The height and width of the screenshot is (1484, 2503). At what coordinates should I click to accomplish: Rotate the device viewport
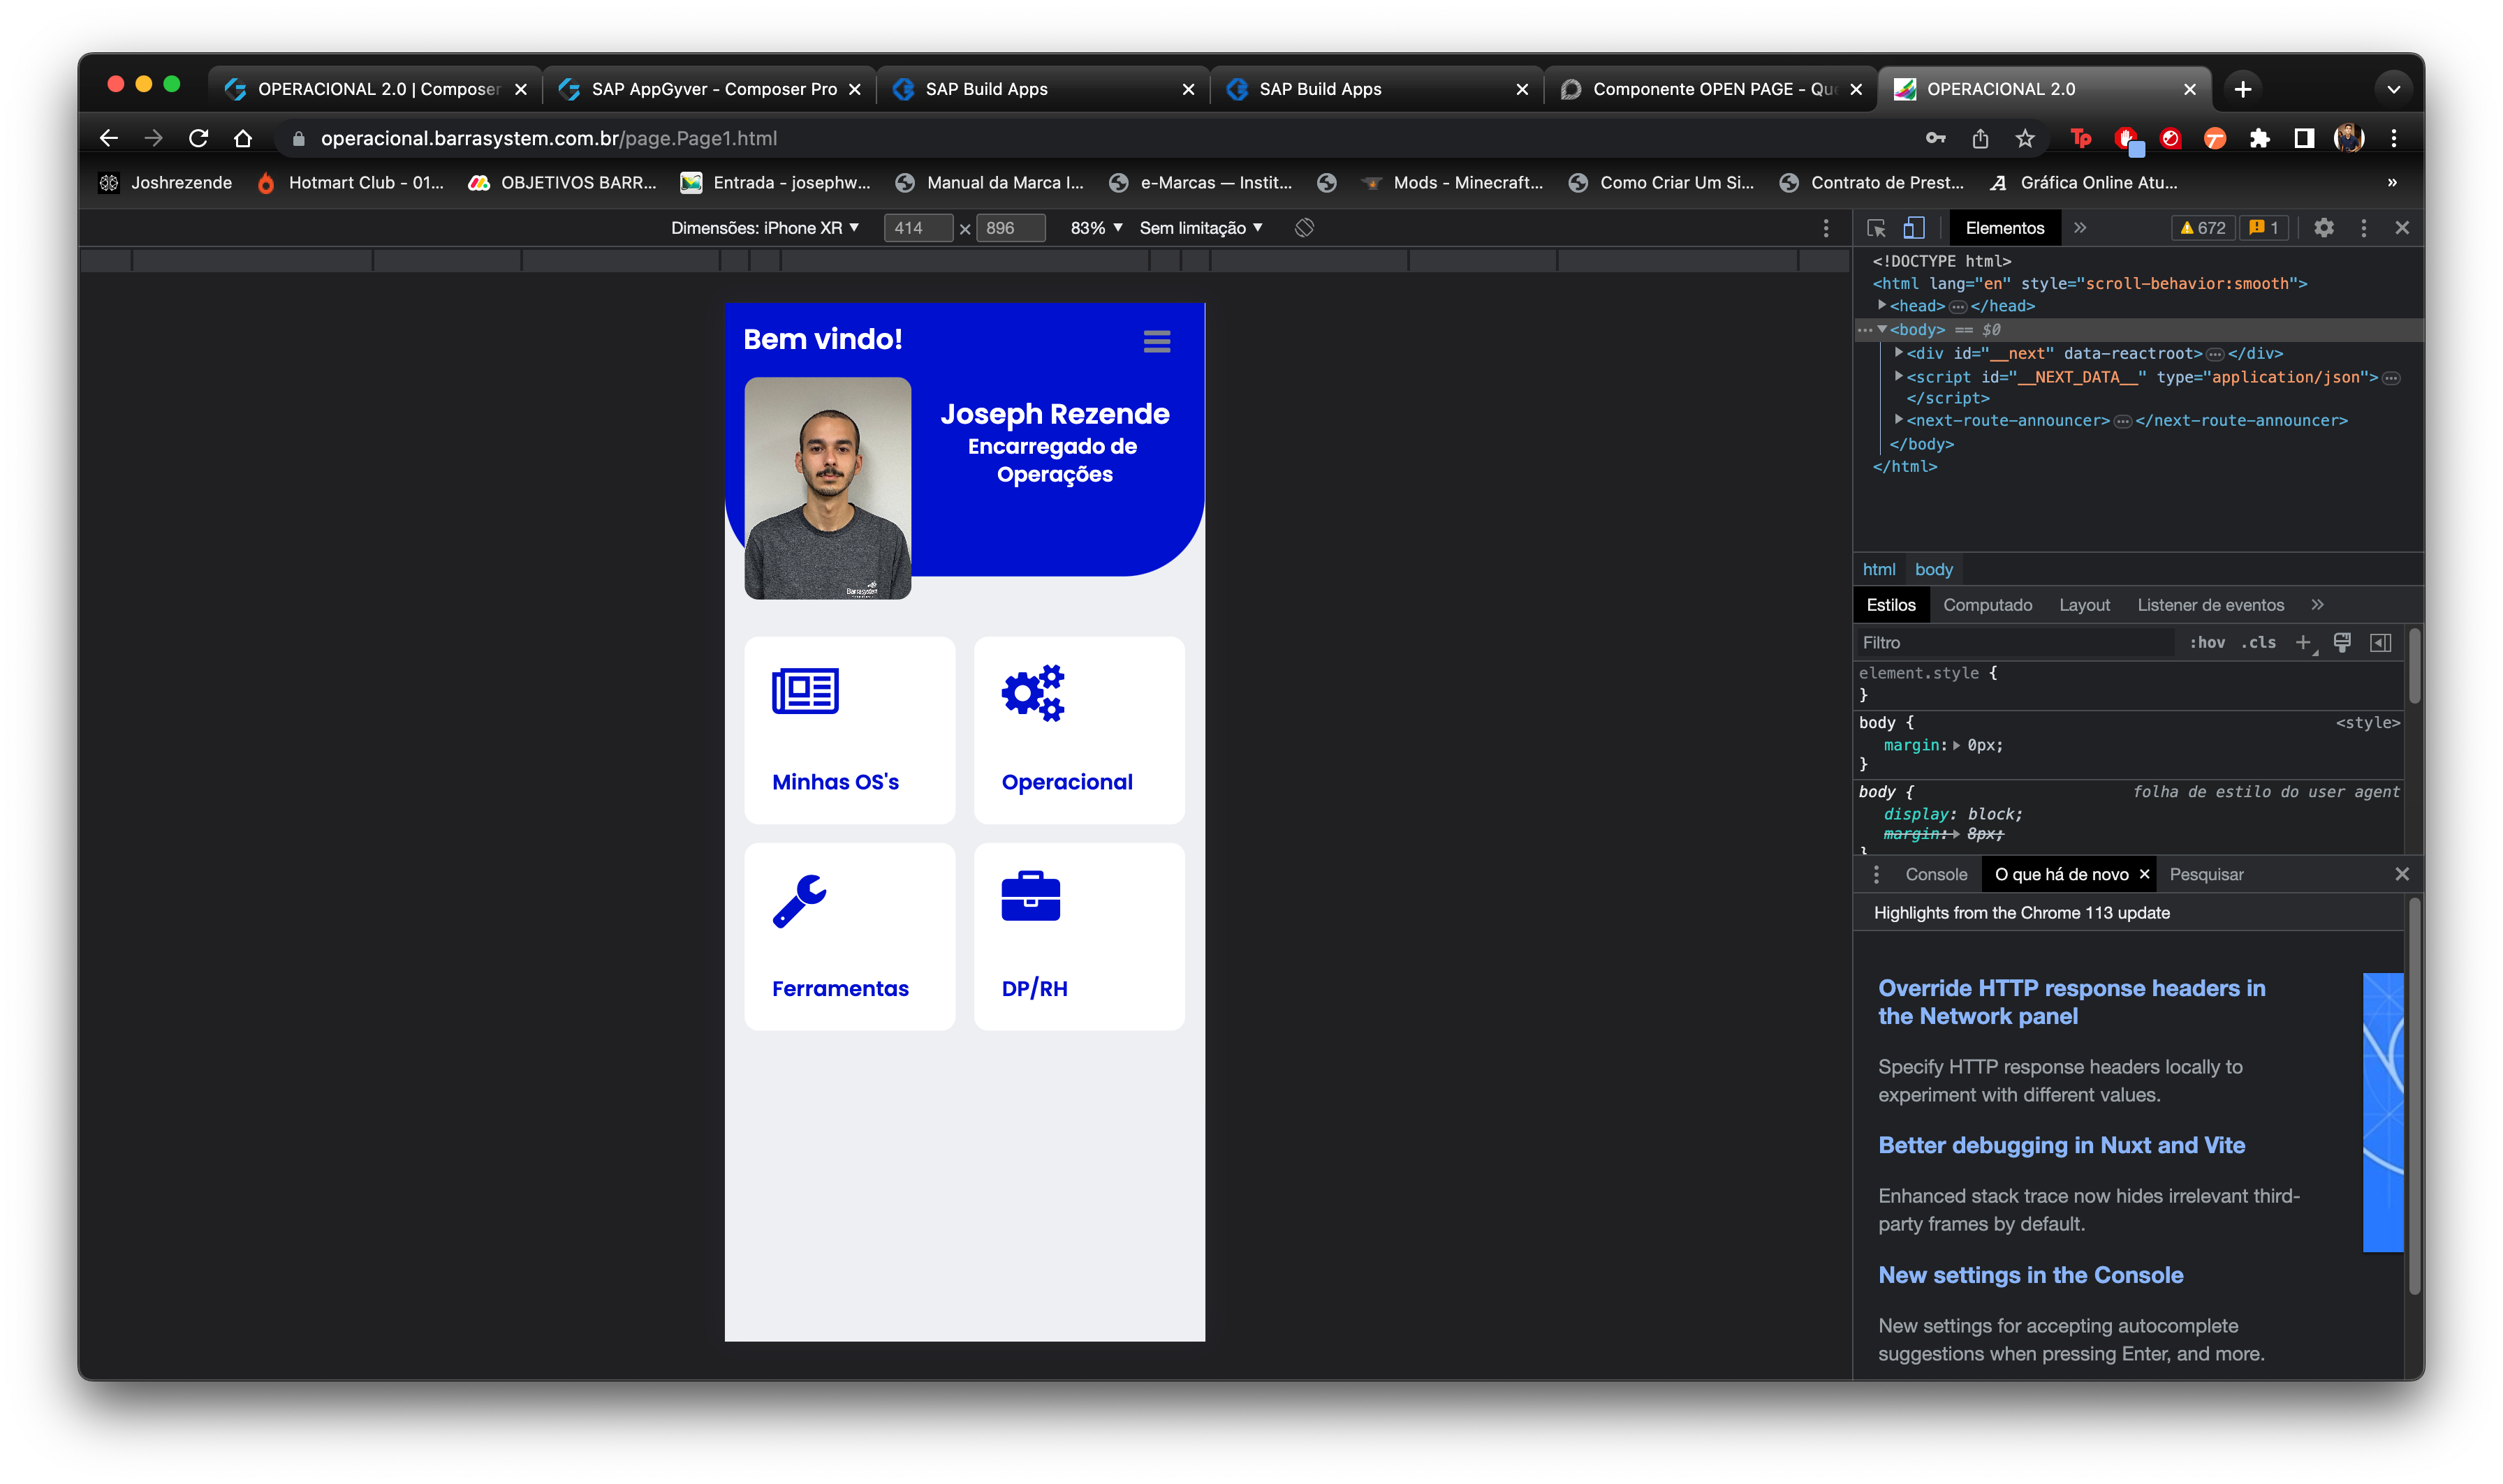[x=1305, y=228]
